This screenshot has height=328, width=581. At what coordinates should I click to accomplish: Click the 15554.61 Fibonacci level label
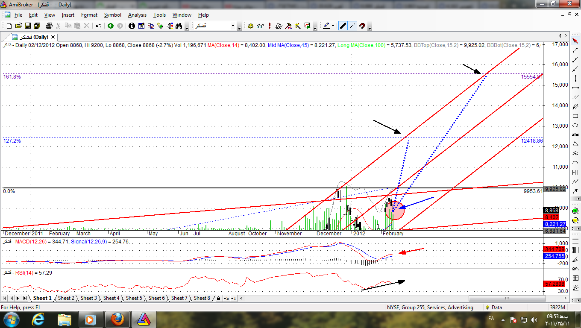pyautogui.click(x=532, y=76)
